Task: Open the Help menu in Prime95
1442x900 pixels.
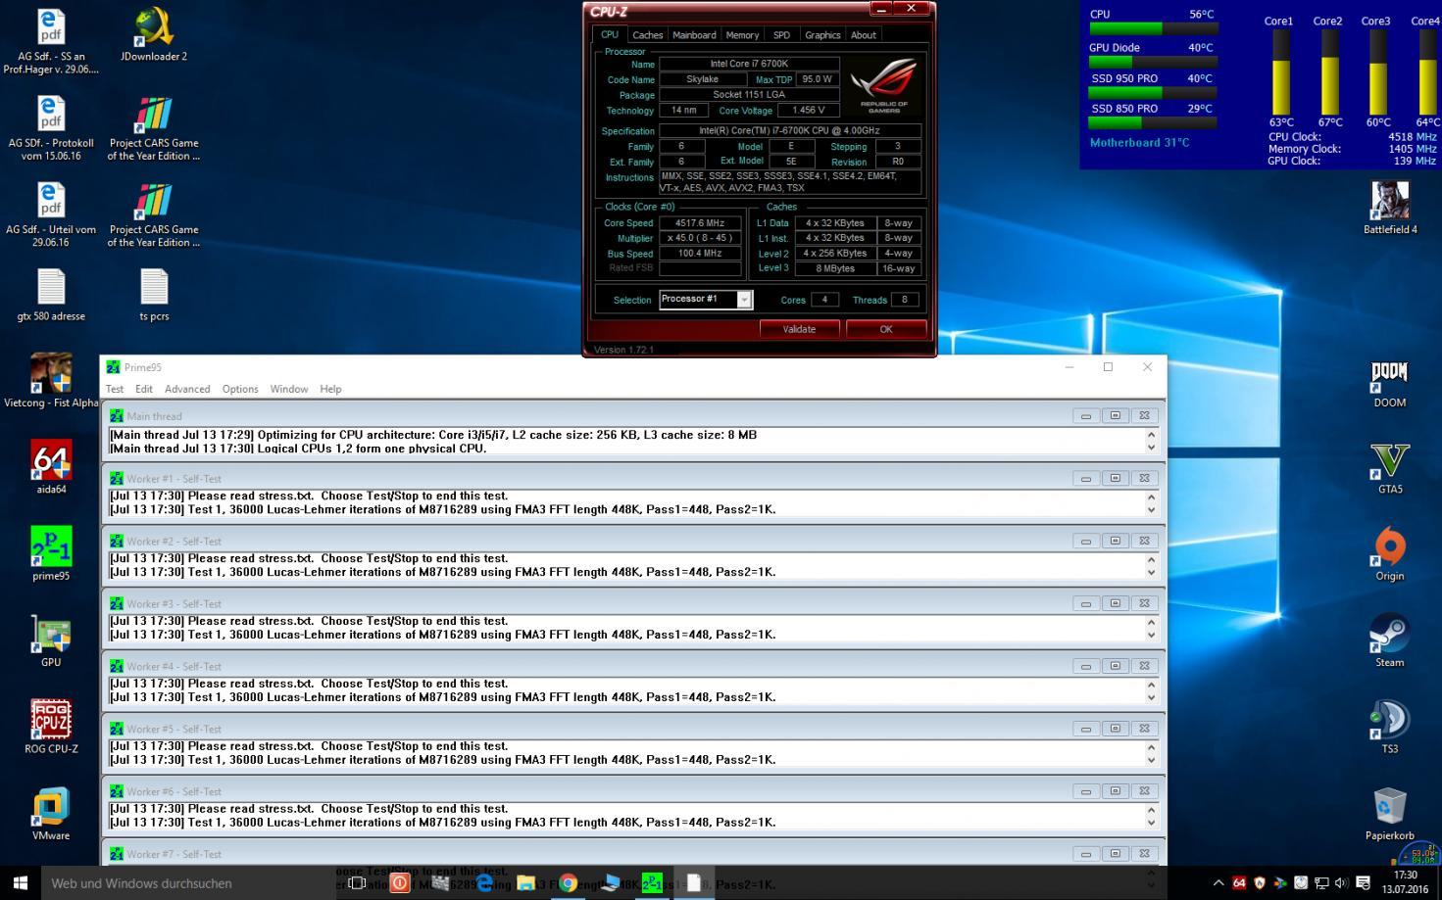Action: pos(330,389)
